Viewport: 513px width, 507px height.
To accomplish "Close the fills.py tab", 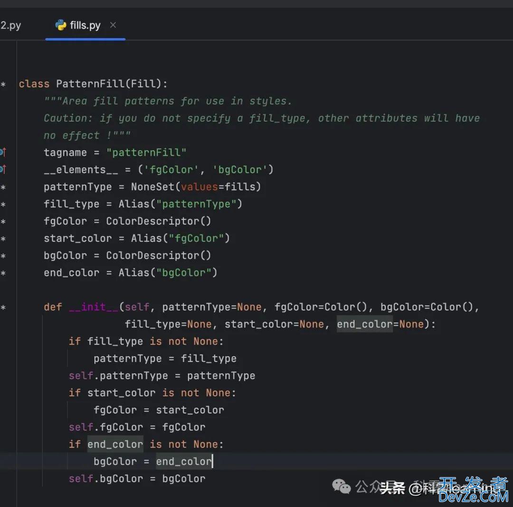I will click(113, 25).
